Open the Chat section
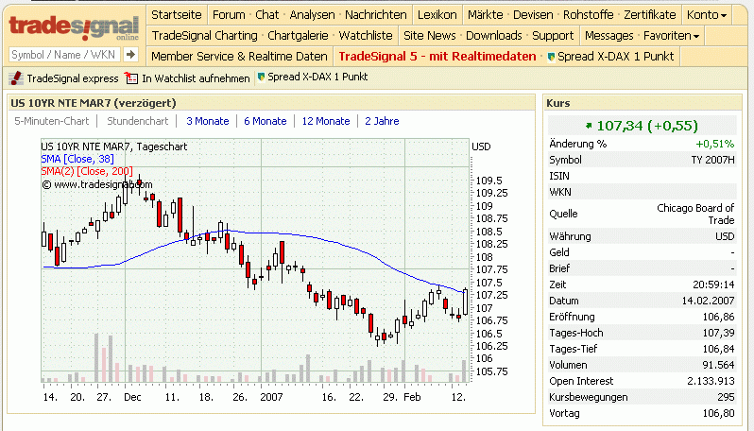Screen dimensions: 754x431 267,15
